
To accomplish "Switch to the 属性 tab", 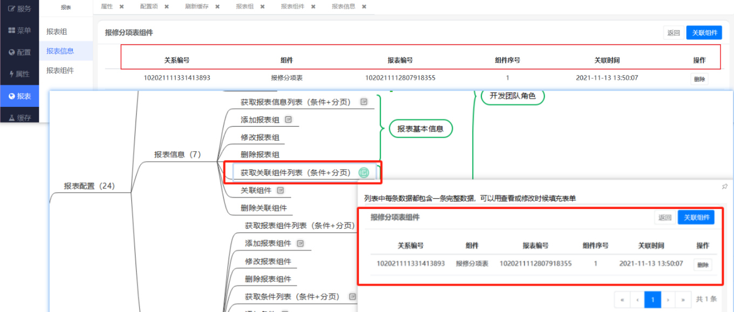I will [x=107, y=6].
